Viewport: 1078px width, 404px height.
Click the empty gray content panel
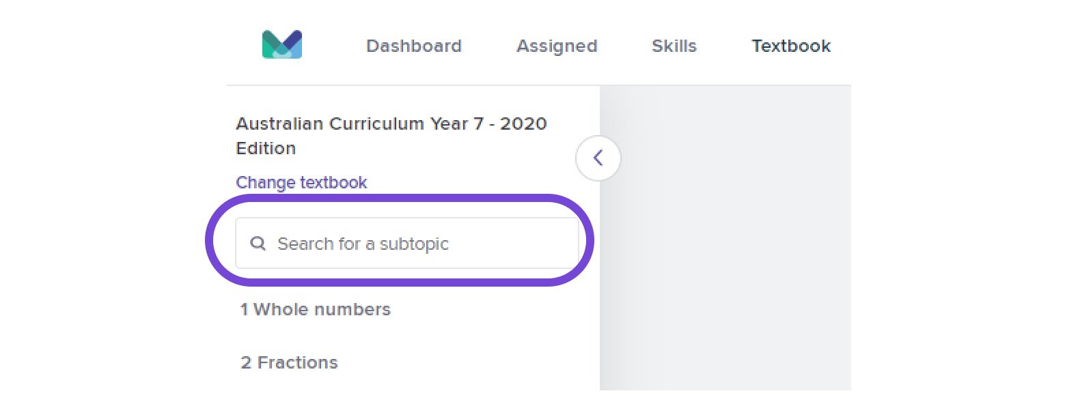725,237
